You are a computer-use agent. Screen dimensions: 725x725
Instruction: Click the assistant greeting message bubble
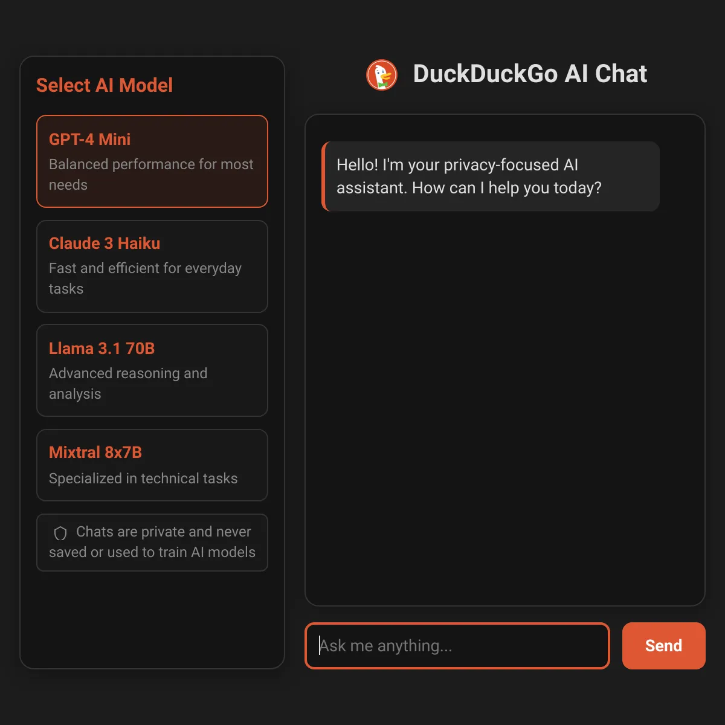pos(491,176)
